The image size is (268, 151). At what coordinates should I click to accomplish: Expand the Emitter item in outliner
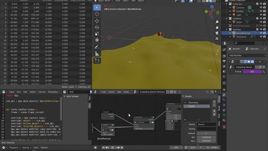230,11
